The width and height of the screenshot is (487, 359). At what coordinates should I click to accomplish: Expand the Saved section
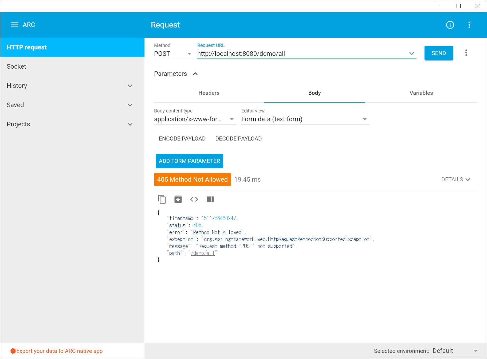130,105
